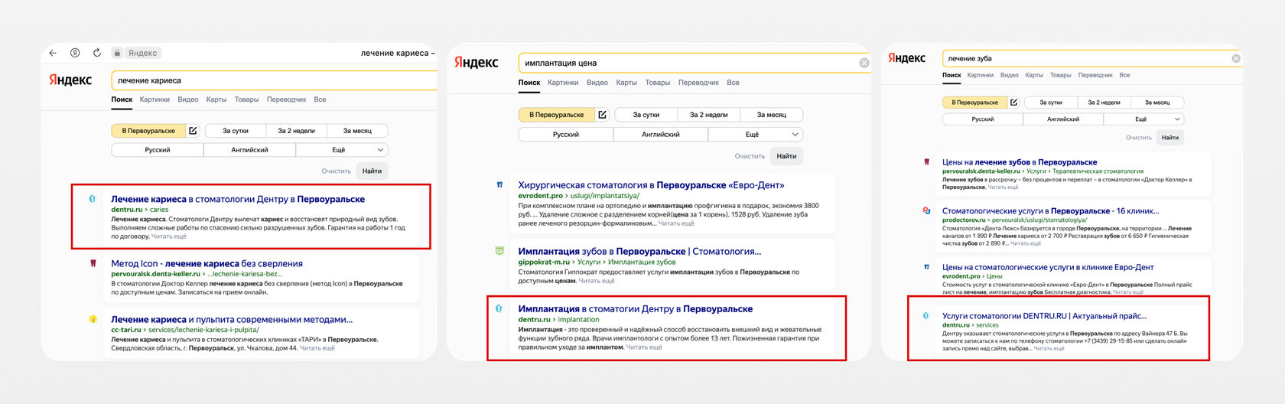Click favicon of Метод Icon result
Image resolution: width=1285 pixels, height=404 pixels.
(x=93, y=263)
